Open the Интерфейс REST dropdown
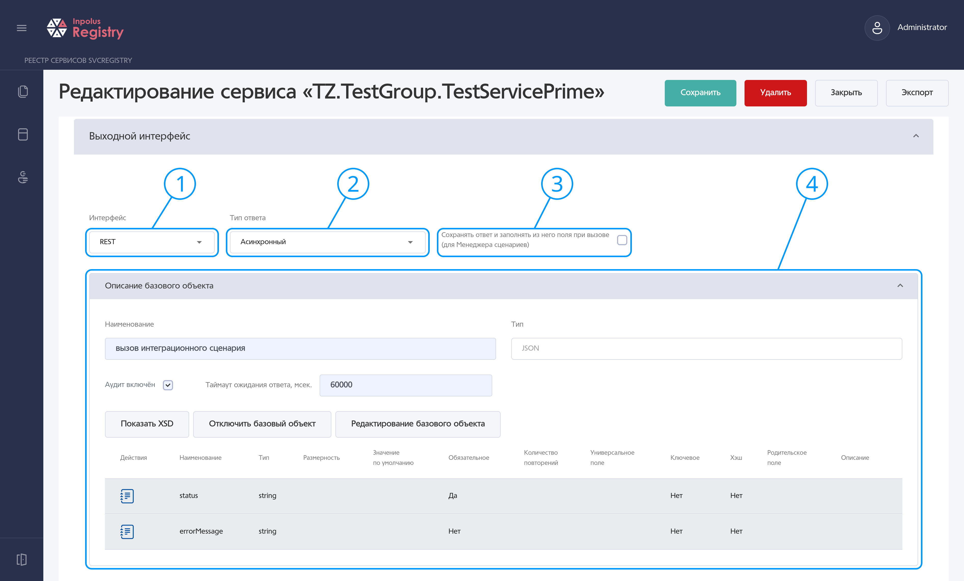Screen dimensions: 964x581 tap(152, 242)
